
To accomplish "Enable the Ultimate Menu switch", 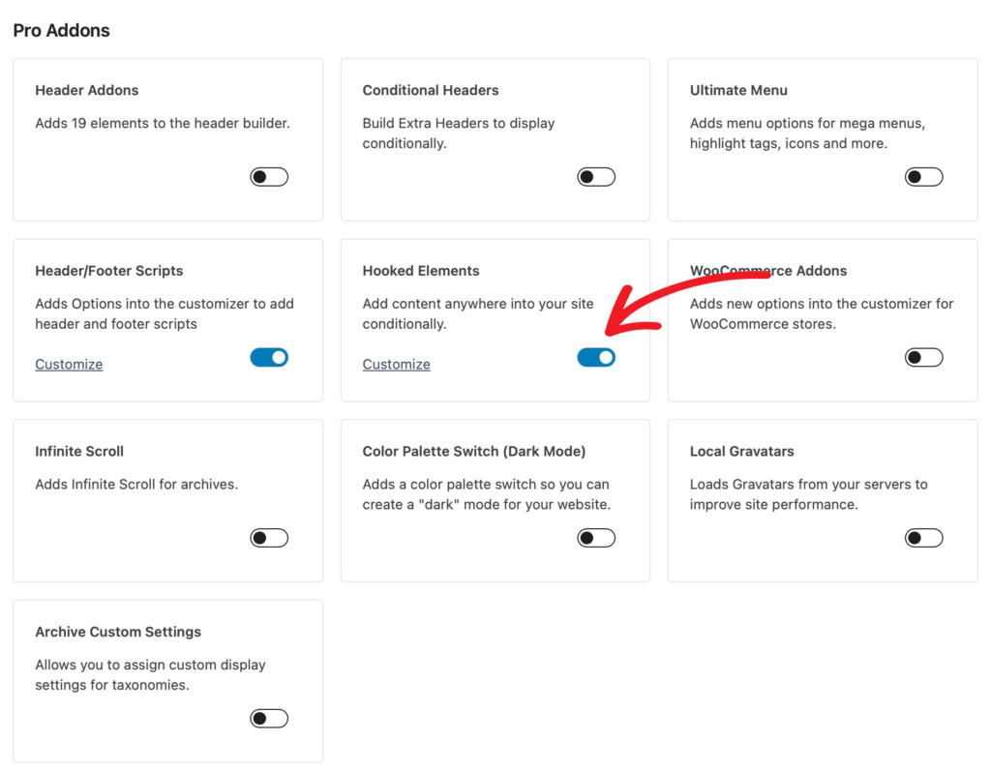I will tap(923, 177).
